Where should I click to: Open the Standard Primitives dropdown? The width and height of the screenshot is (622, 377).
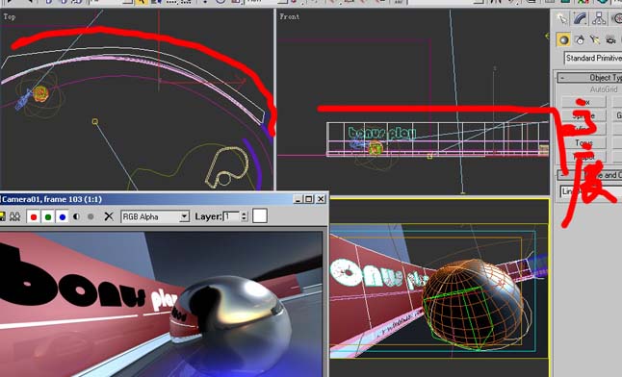(x=593, y=58)
